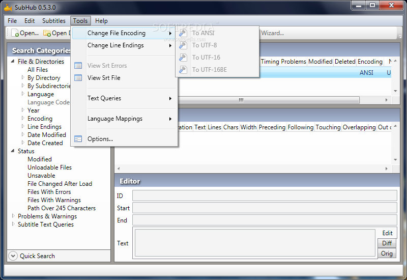Select Unsavable in the tree
The image size is (407, 280).
coord(41,176)
